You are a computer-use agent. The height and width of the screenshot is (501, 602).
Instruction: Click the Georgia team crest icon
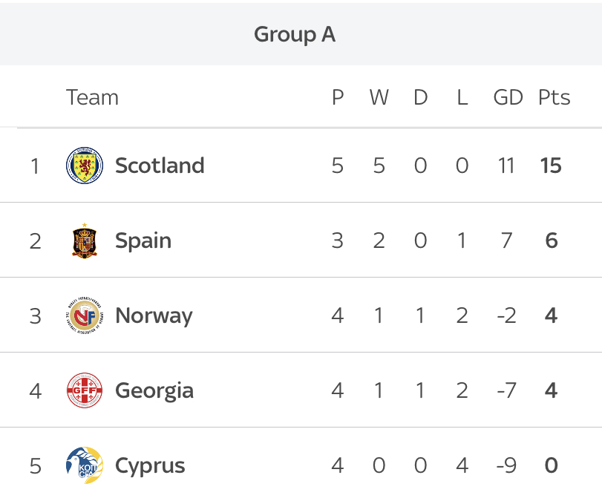85,390
